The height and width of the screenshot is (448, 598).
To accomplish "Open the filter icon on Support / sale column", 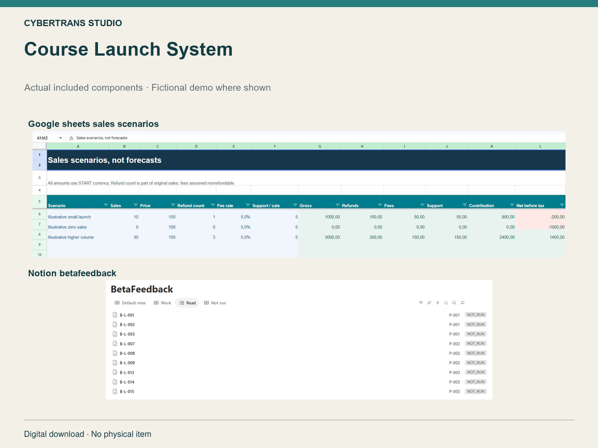I will coord(295,205).
